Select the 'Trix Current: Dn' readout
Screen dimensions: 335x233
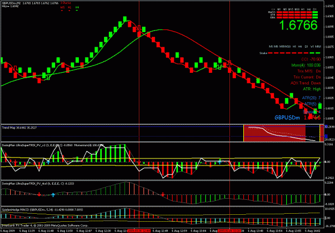pos(307,77)
